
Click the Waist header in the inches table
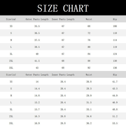pos(89,75)
